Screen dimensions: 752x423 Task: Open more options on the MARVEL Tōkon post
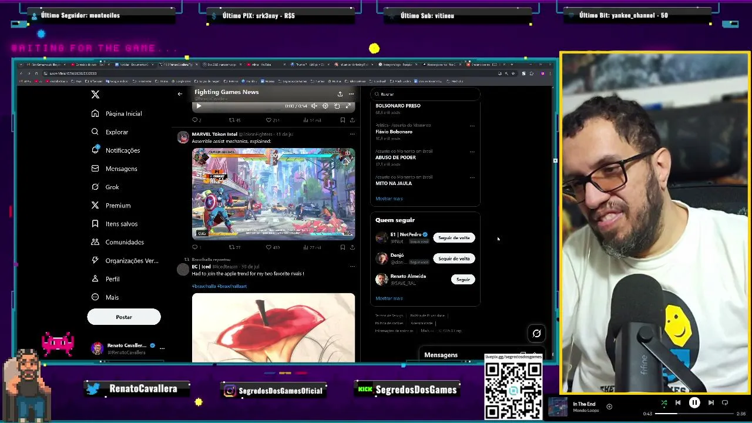pos(352,134)
